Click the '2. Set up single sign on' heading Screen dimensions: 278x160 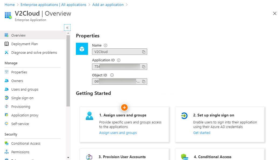point(214,115)
